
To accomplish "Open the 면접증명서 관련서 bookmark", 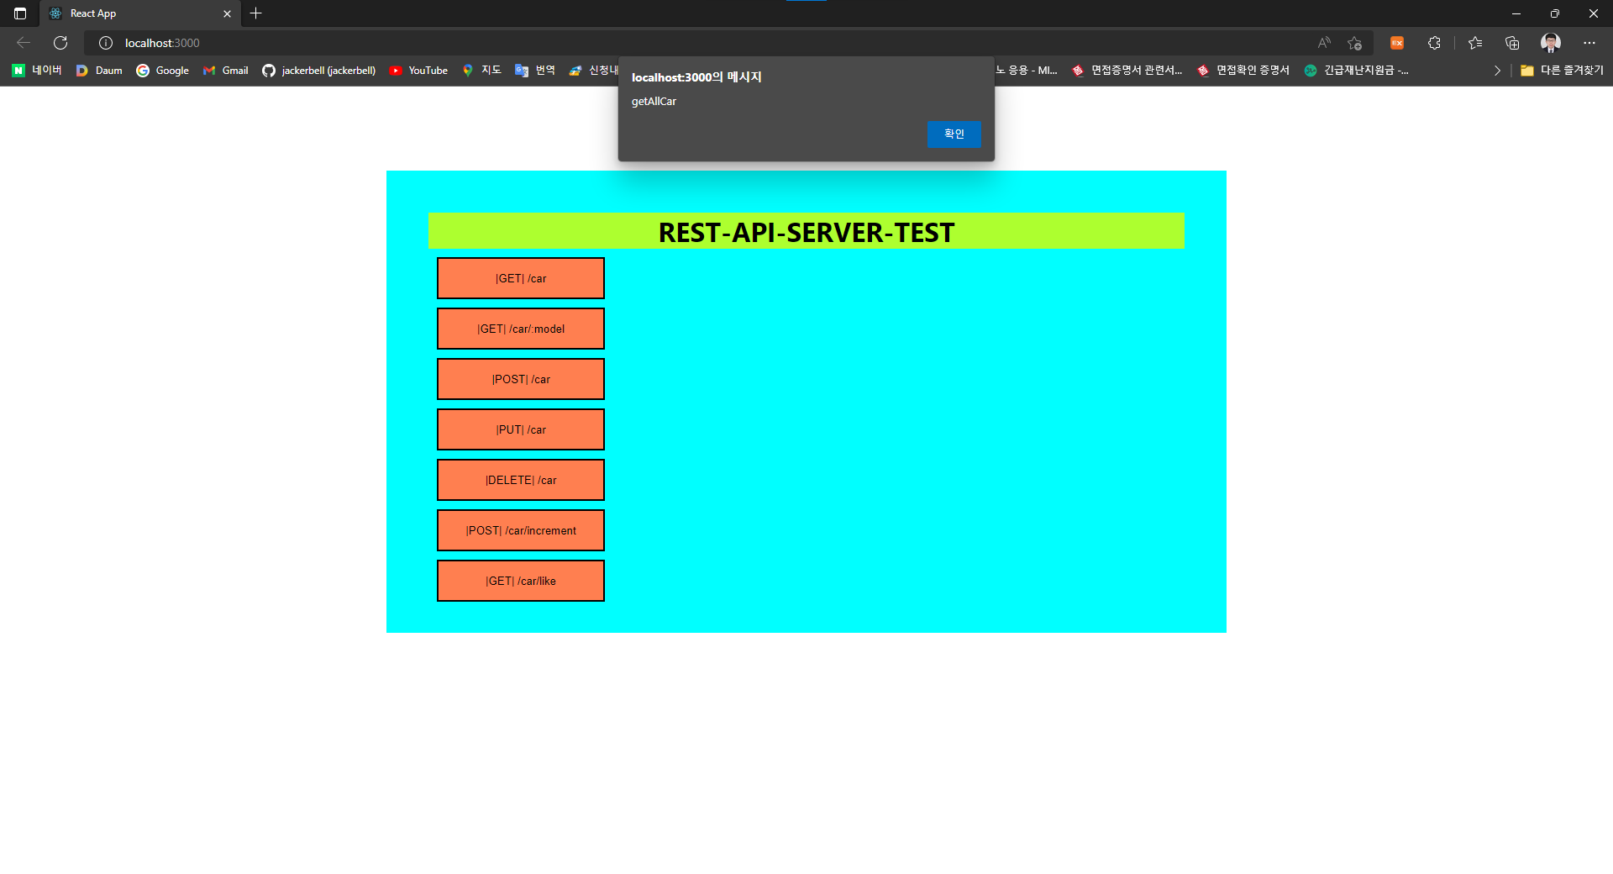I will coord(1127,71).
